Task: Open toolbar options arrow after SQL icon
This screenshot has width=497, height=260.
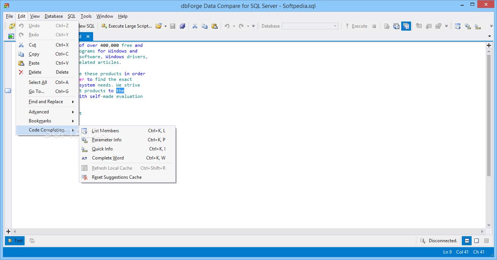Action: pyautogui.click(x=446, y=26)
